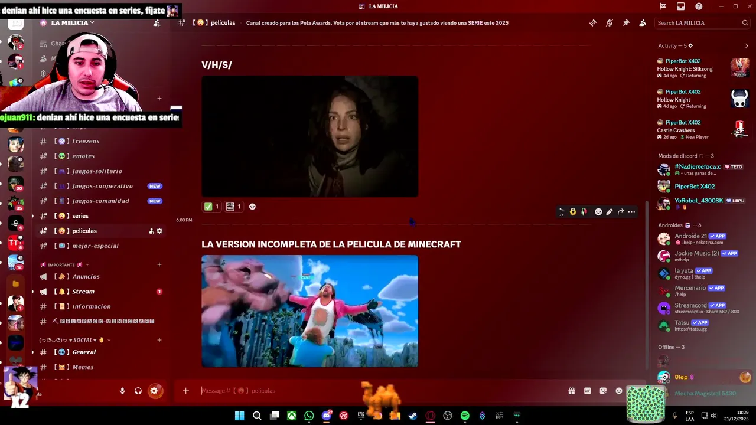Open the GIF picker
Screen dimensions: 756x425
[587, 391]
